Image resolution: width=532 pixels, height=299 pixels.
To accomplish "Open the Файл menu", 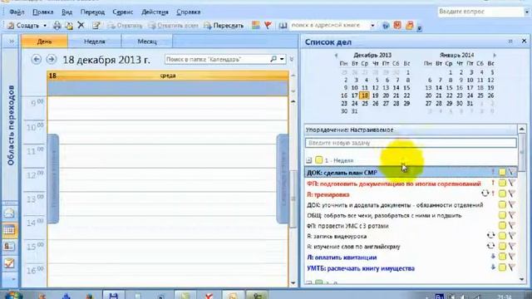I will [17, 12].
